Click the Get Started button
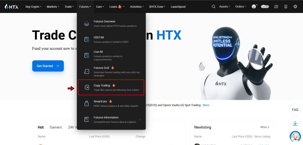This screenshot has width=303, height=145. 48,66
